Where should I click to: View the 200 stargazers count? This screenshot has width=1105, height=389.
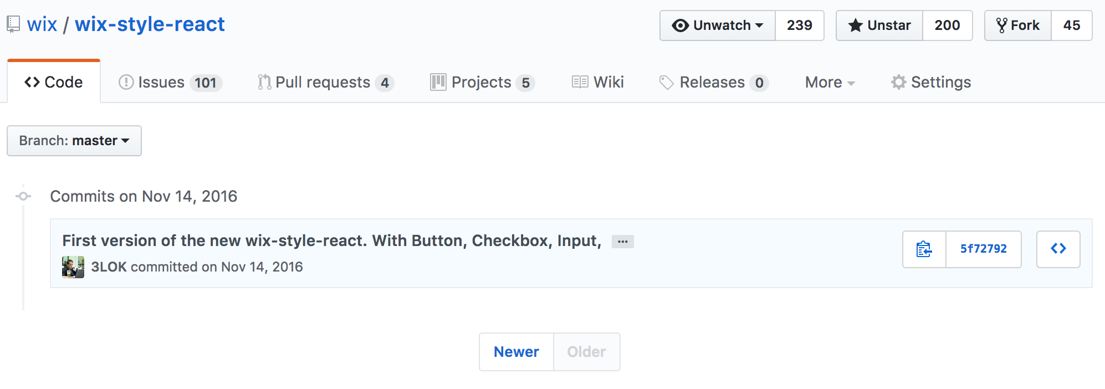pos(947,25)
